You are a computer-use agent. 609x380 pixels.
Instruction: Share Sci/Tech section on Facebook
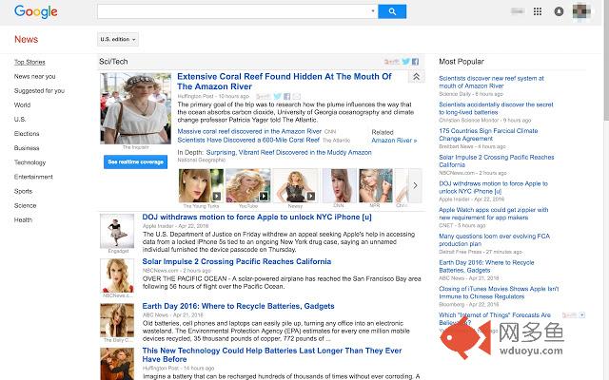[x=415, y=61]
